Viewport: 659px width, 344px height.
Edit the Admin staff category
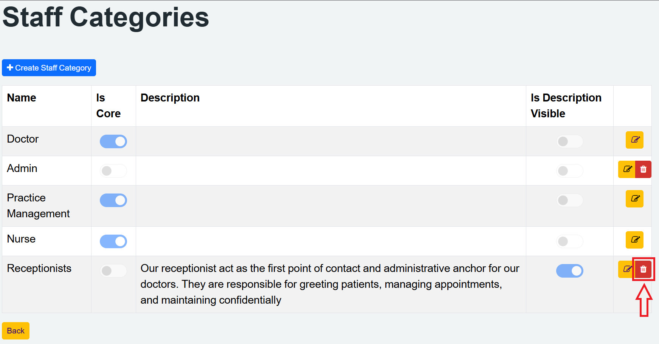[627, 169]
